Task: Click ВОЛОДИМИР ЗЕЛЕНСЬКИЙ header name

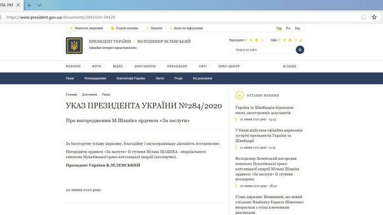Action: click(x=164, y=41)
